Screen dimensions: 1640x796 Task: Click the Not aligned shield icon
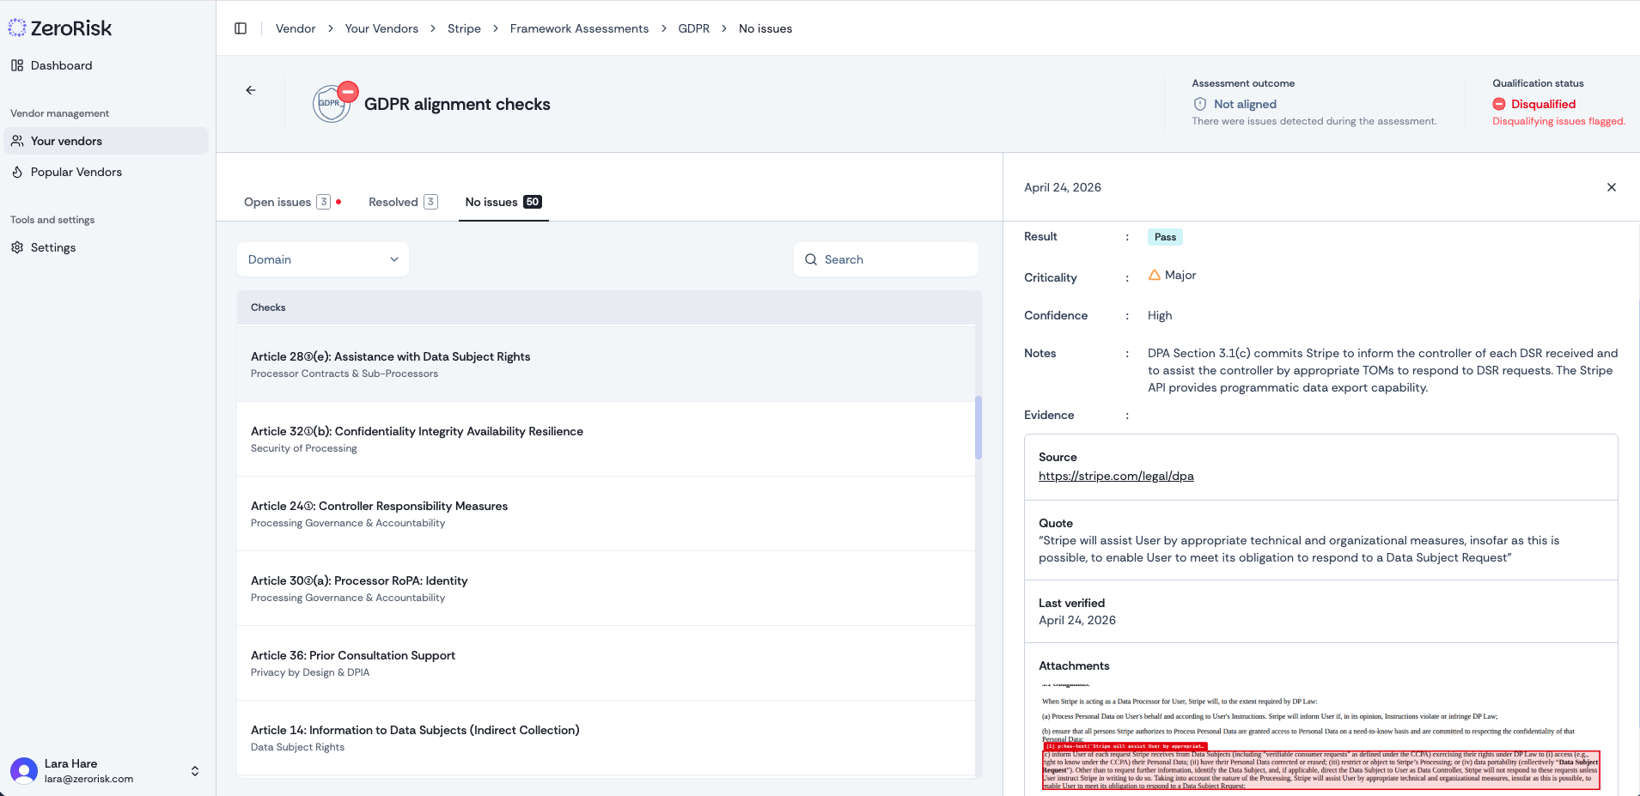[x=1200, y=104]
